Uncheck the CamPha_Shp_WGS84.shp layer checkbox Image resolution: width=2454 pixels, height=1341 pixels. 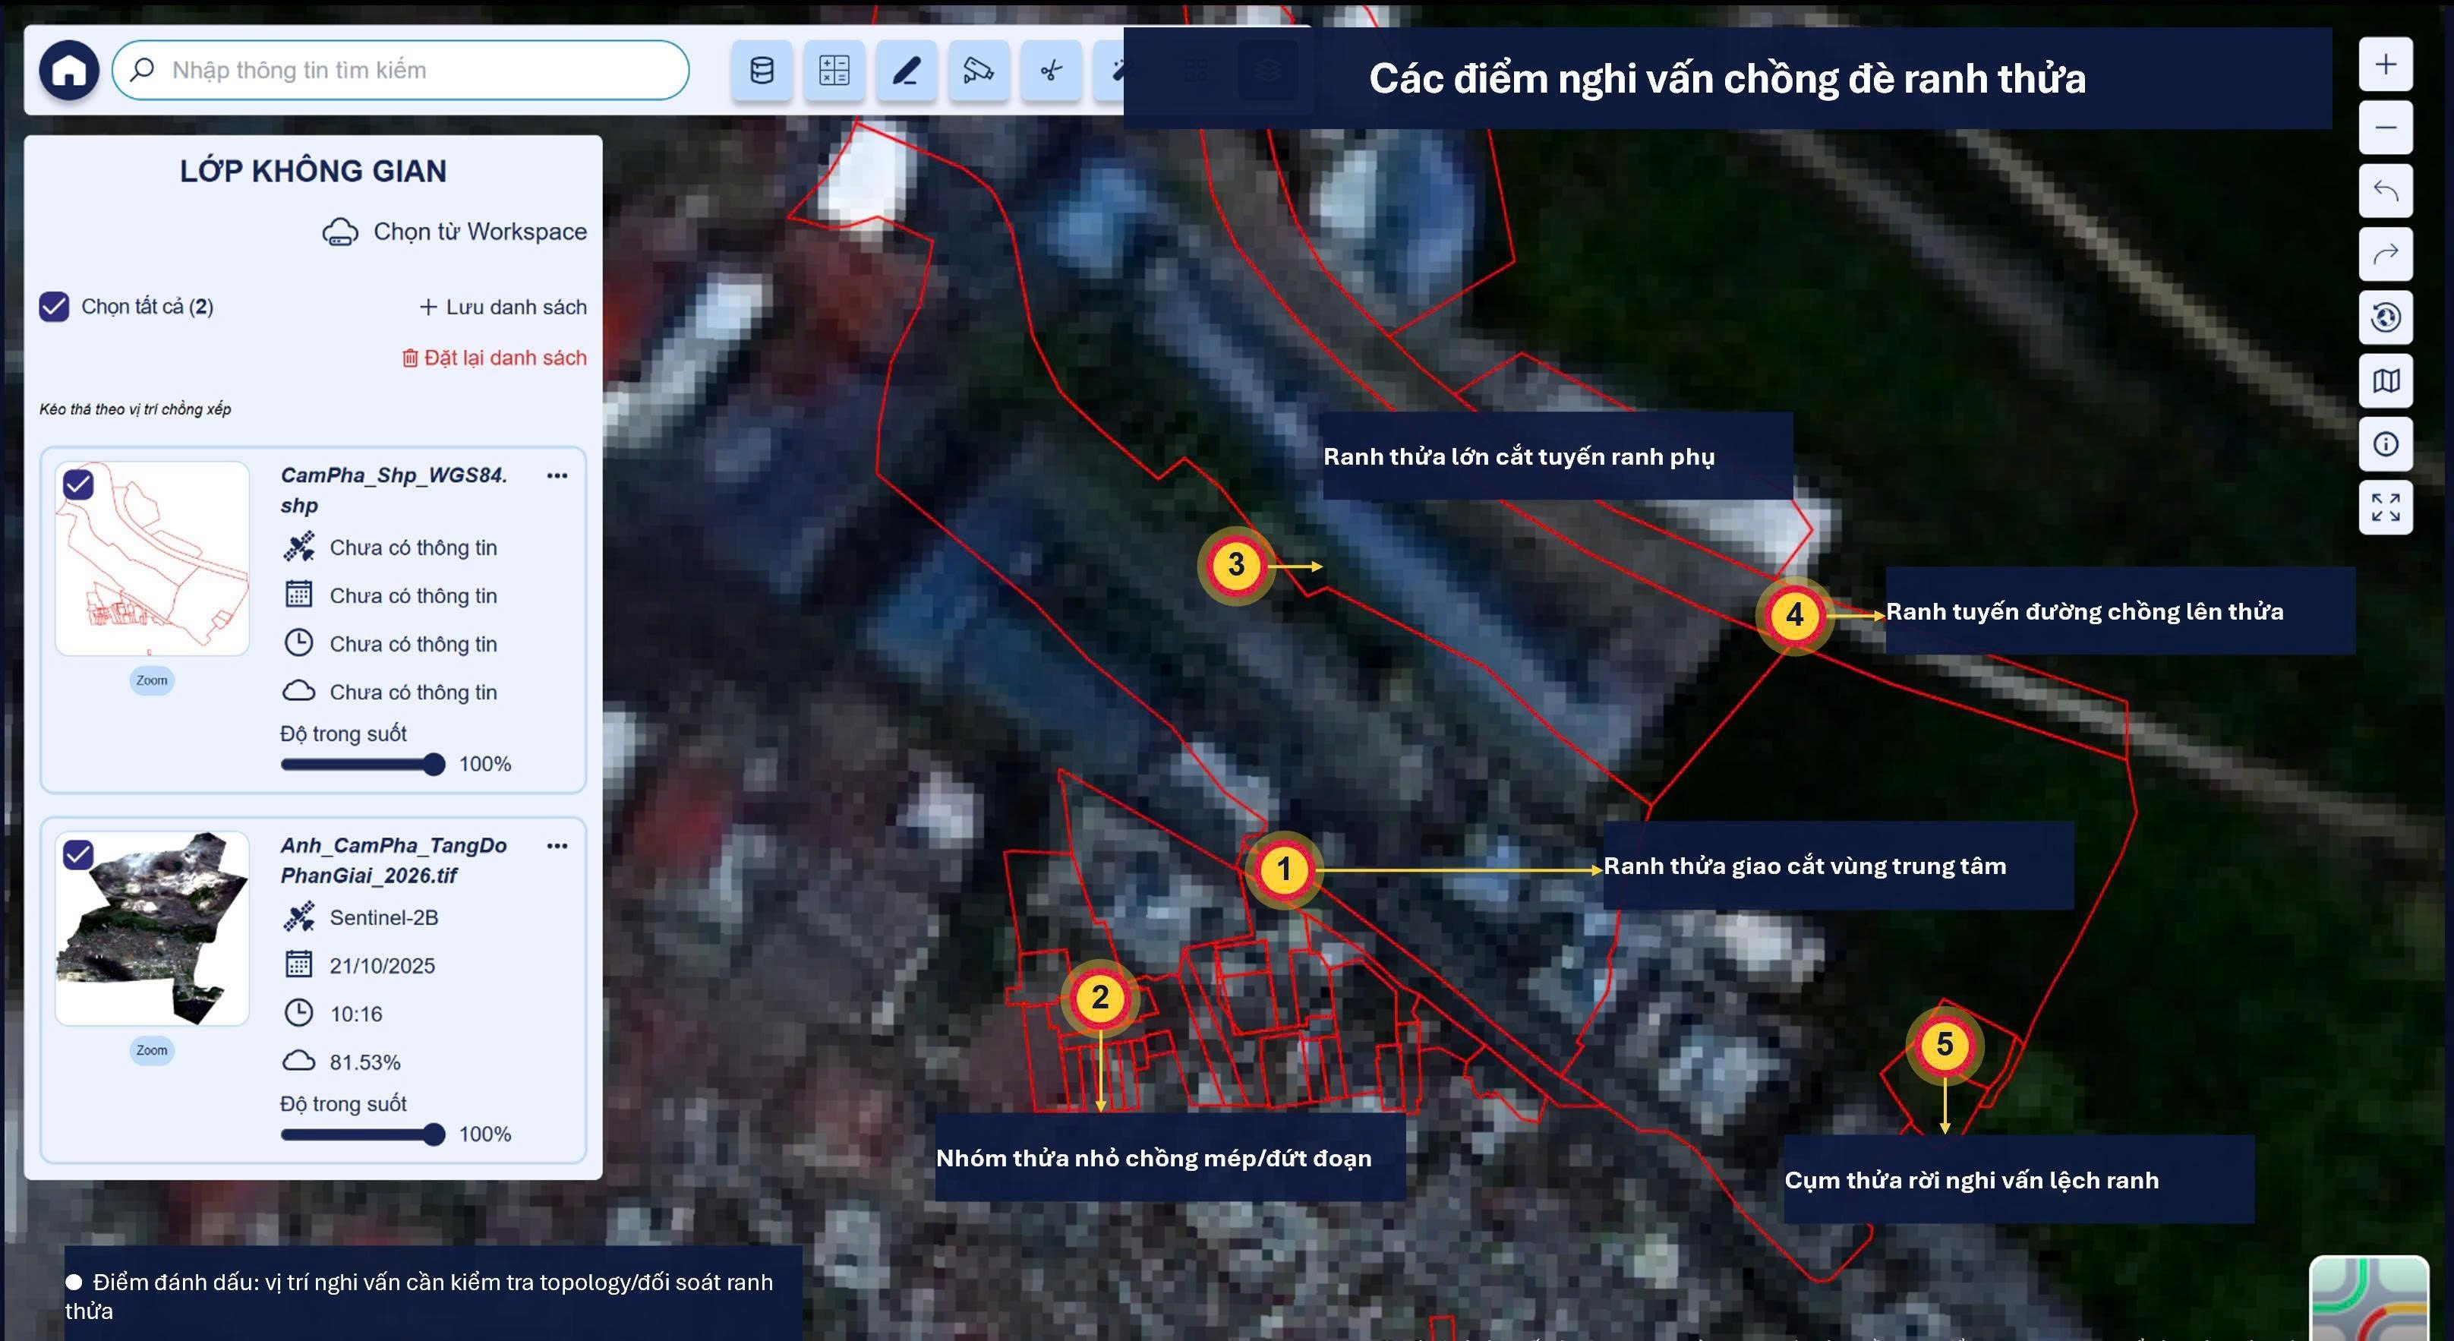click(x=78, y=484)
